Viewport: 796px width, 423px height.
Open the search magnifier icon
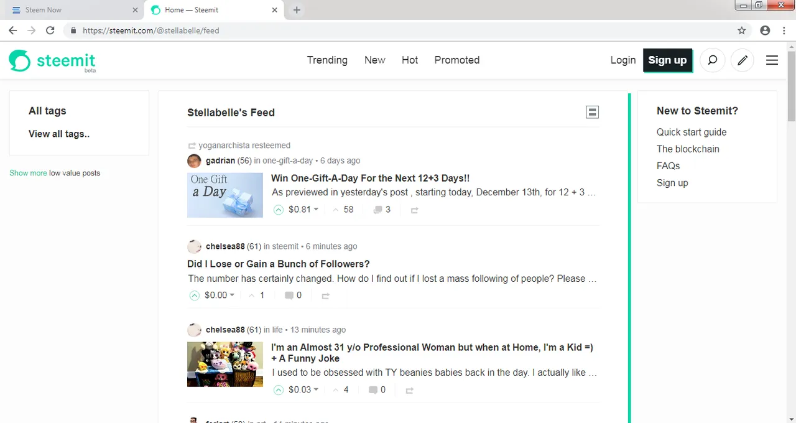pos(713,60)
